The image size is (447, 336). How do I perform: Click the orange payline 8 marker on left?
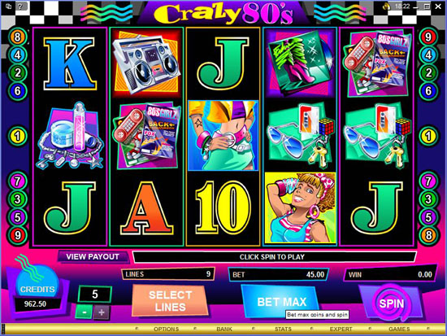18,37
